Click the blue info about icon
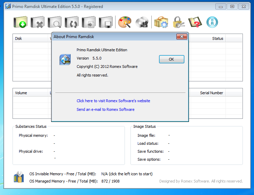 (x=212, y=22)
